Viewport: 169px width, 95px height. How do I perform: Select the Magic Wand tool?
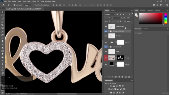[2, 22]
